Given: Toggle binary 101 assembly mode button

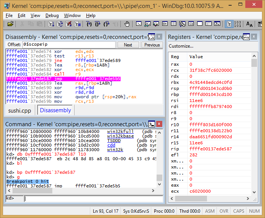Looking at the screenshot, I should [x=238, y=24].
